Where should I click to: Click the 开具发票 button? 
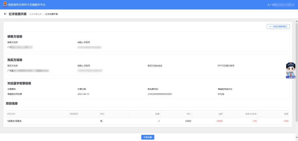[148, 137]
